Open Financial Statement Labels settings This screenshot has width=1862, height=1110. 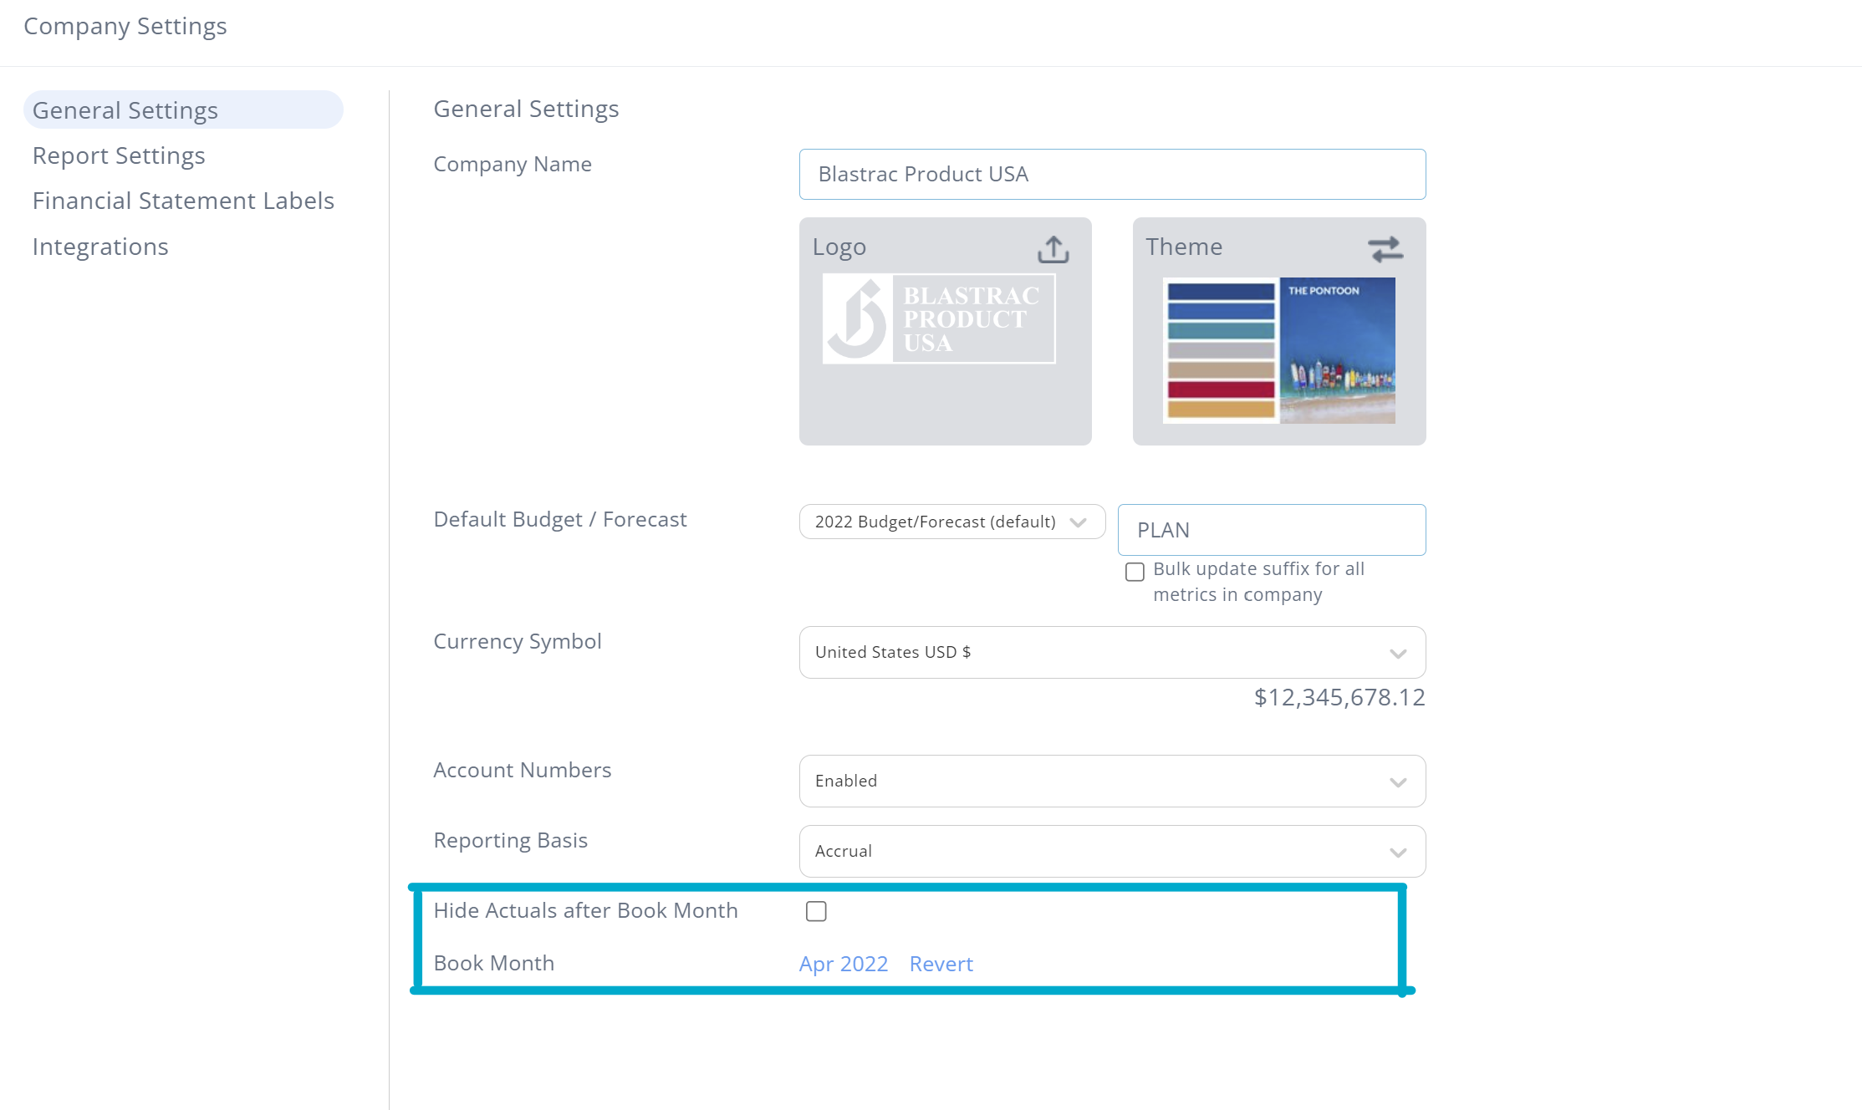click(182, 200)
